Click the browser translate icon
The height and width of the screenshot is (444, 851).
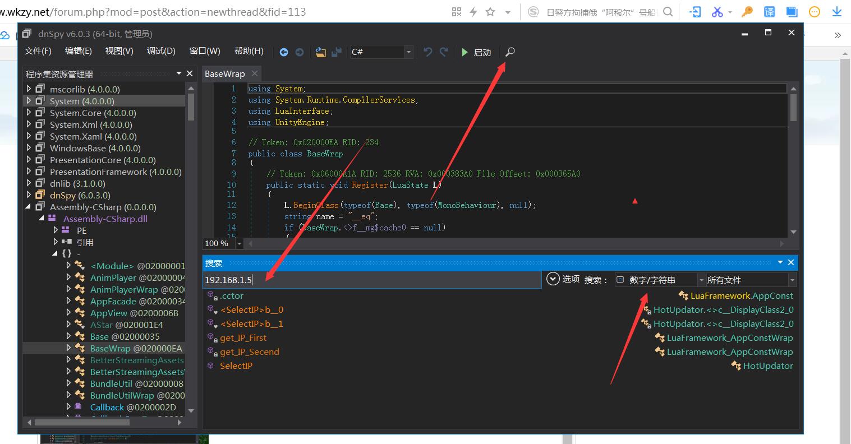coord(769,12)
